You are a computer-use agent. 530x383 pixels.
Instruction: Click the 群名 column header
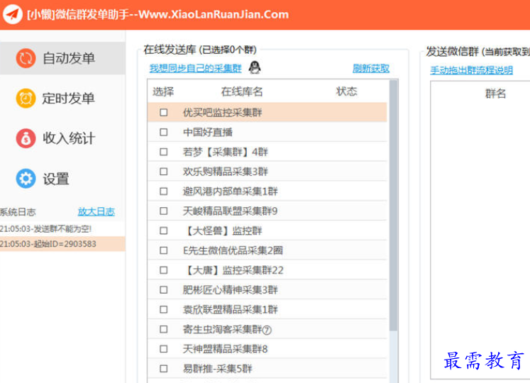[x=495, y=94]
